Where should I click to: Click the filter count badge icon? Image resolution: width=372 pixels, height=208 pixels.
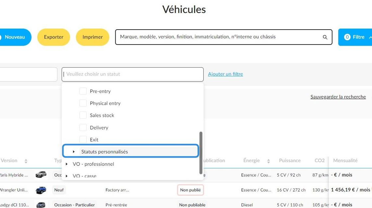[x=347, y=37]
